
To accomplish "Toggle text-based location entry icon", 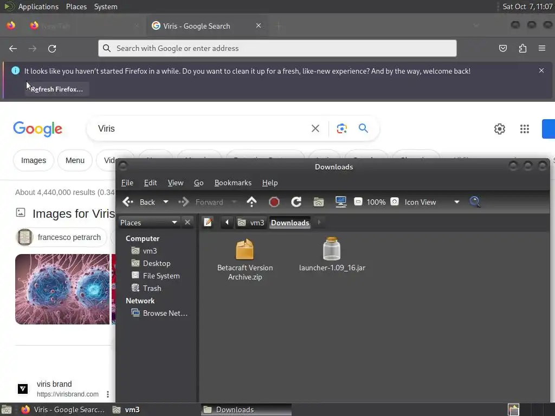I will [x=208, y=222].
